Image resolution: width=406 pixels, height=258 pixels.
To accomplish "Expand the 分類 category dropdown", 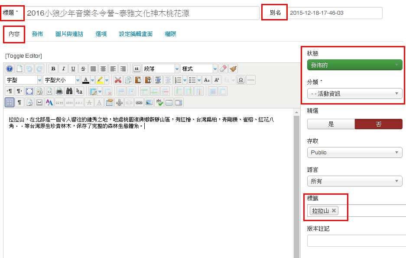I will click(x=354, y=93).
